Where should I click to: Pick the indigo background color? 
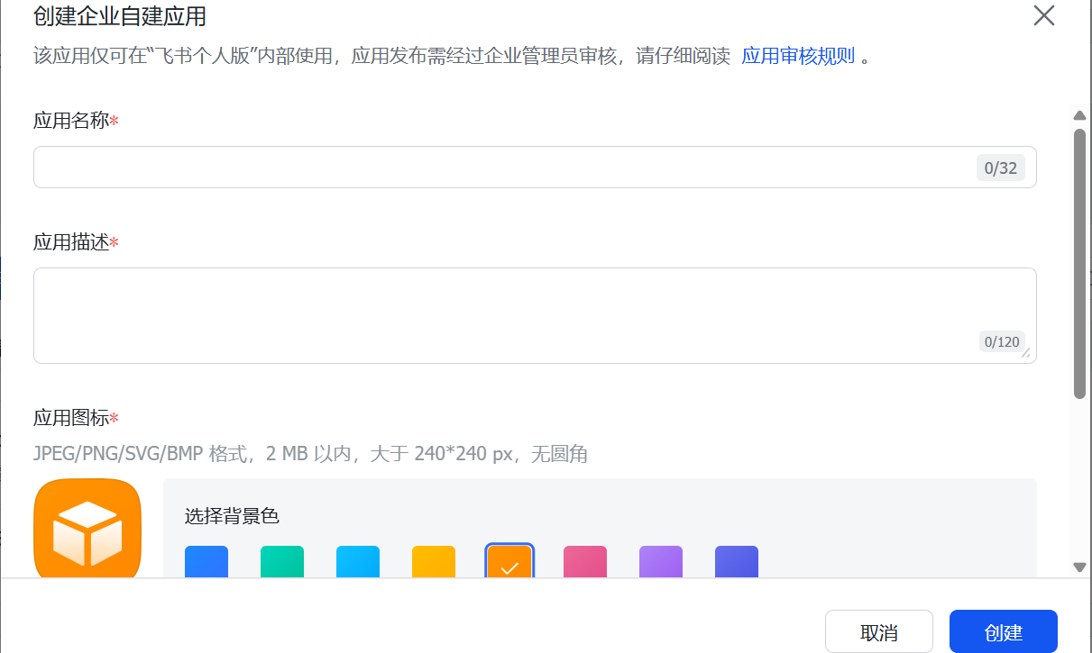737,562
